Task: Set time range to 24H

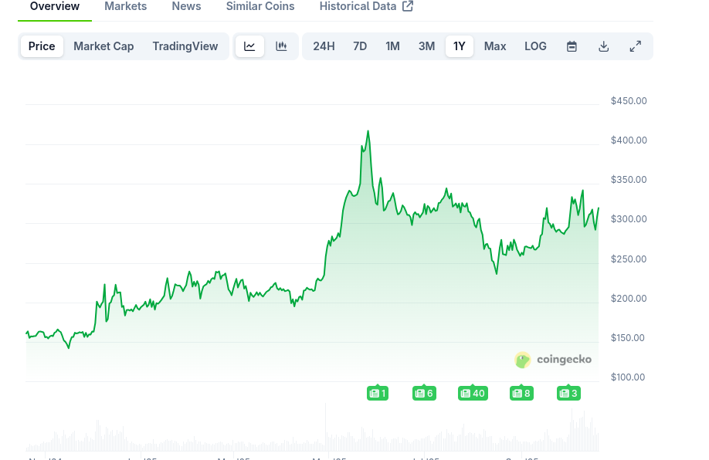Action: 324,46
